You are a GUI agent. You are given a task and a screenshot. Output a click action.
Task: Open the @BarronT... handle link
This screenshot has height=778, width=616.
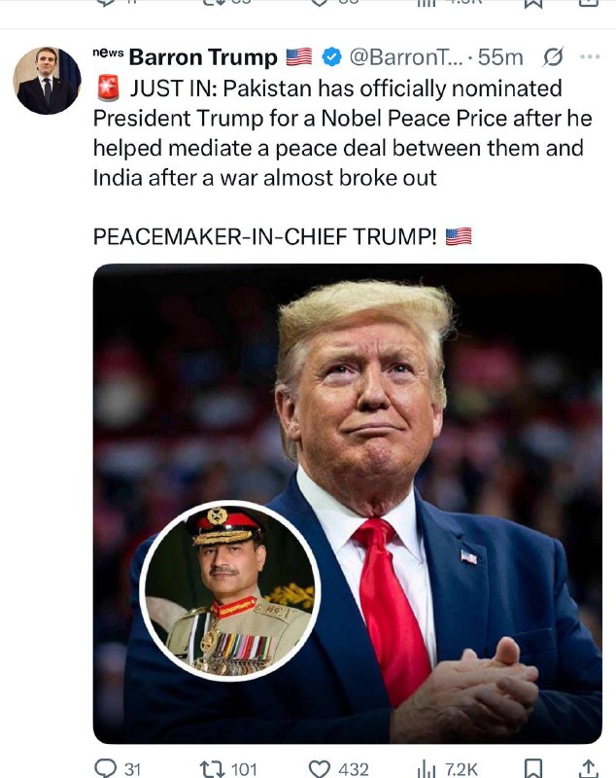point(406,57)
